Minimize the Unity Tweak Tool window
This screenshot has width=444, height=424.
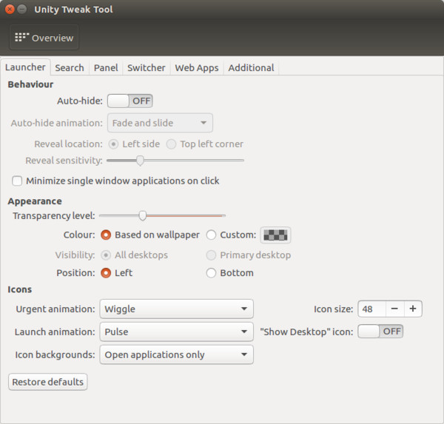click(x=21, y=10)
